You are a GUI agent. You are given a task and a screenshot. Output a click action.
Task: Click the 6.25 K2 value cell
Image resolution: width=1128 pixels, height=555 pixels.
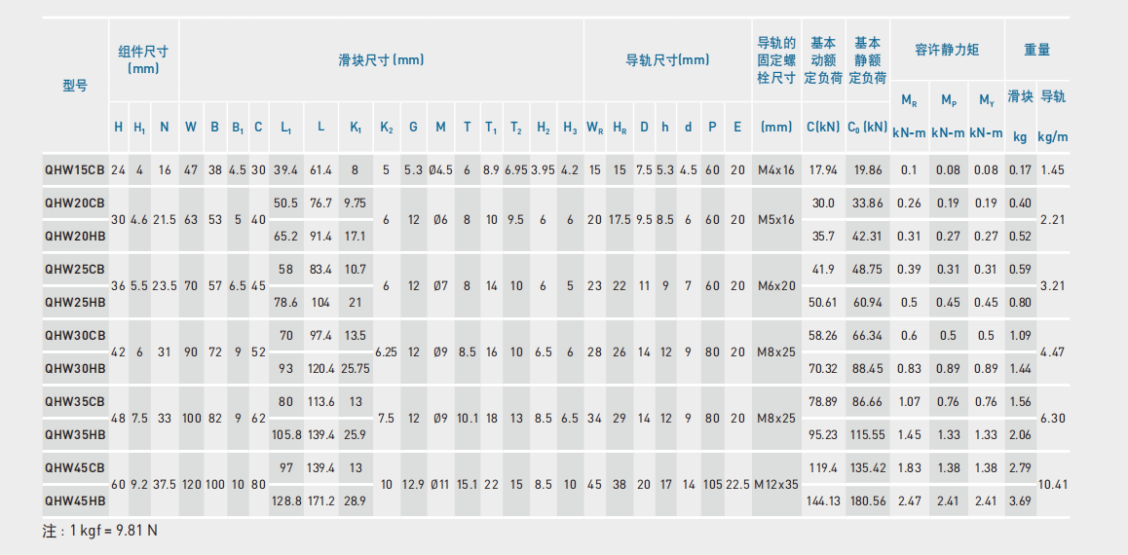pos(387,352)
